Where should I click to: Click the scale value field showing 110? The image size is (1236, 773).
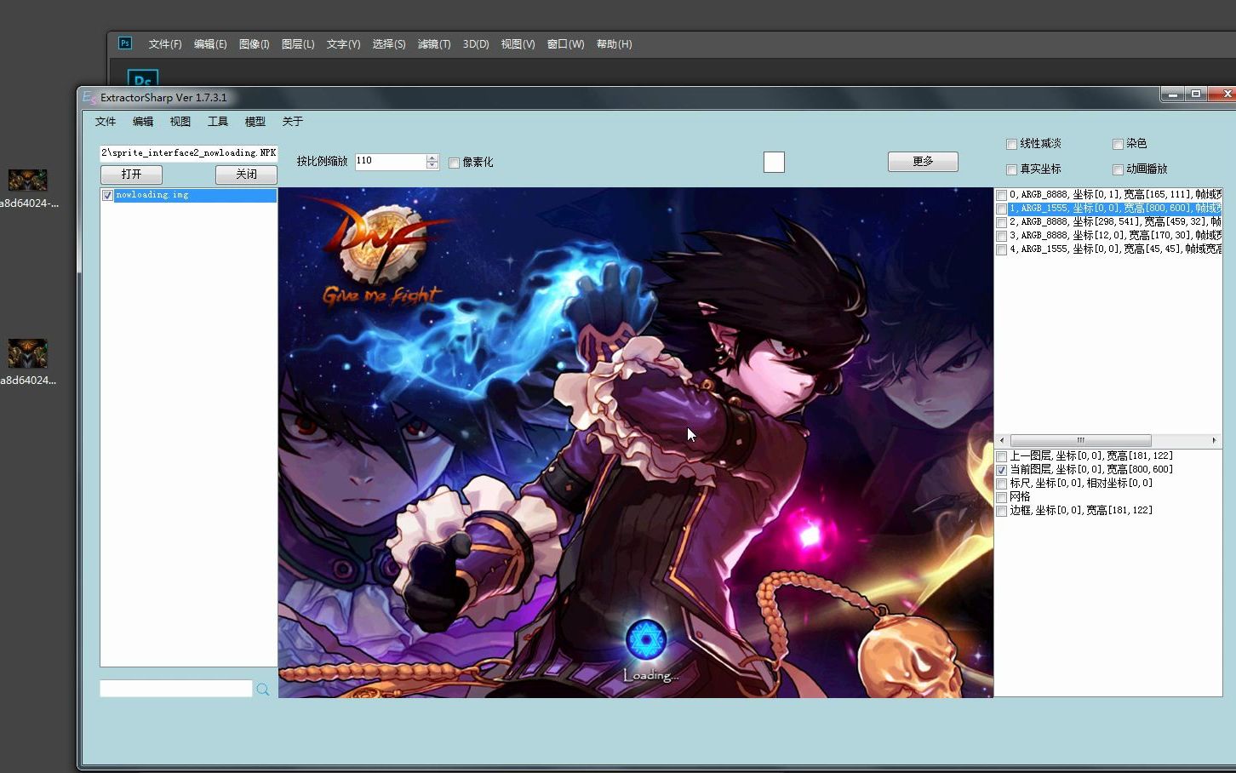coord(391,161)
